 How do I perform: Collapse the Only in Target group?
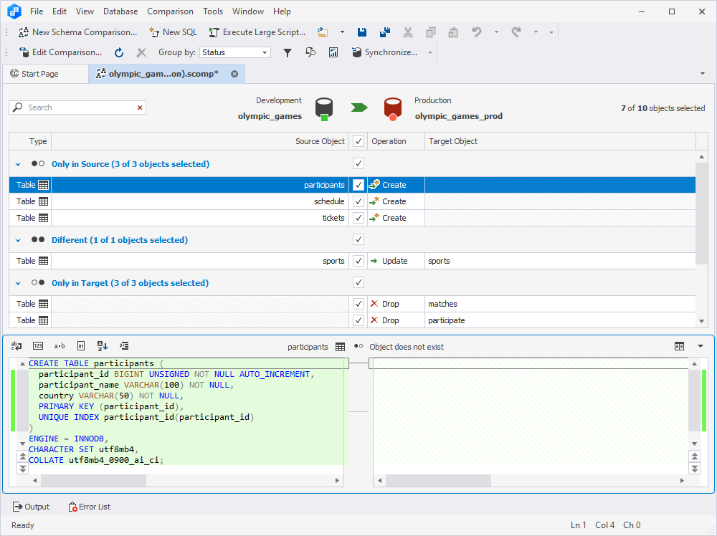pyautogui.click(x=19, y=283)
